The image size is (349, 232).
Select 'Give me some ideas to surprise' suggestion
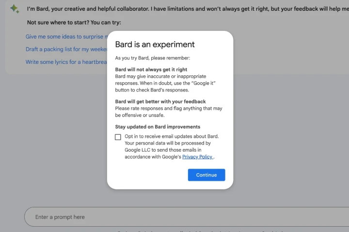66,37
